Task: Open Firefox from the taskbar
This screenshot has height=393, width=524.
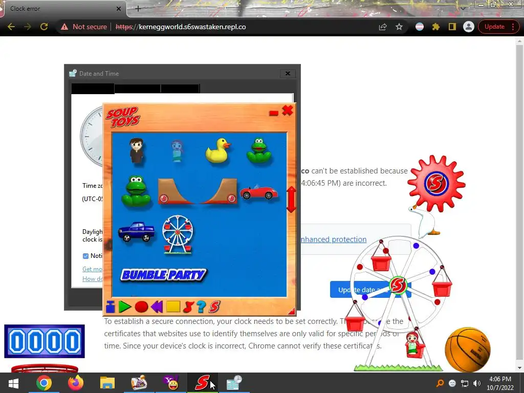Action: pyautogui.click(x=76, y=383)
